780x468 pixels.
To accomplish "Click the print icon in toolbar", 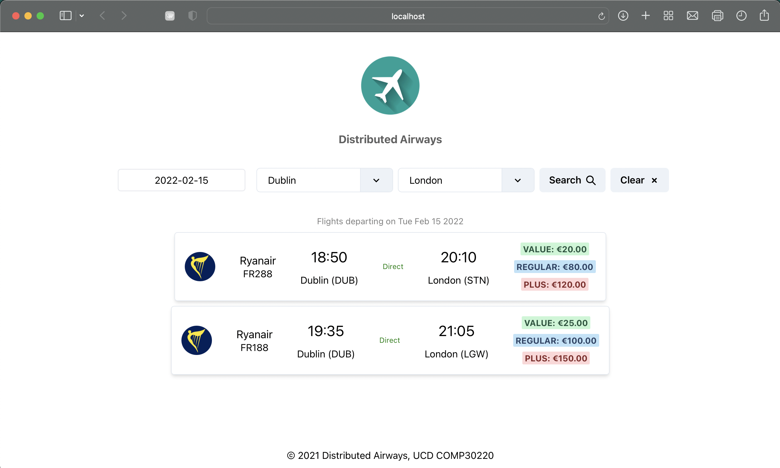I will coord(717,16).
